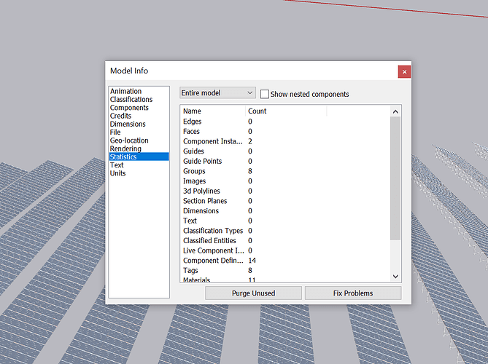Viewport: 488px width, 364px height.
Task: Select the Section Planes row
Action: (285, 201)
